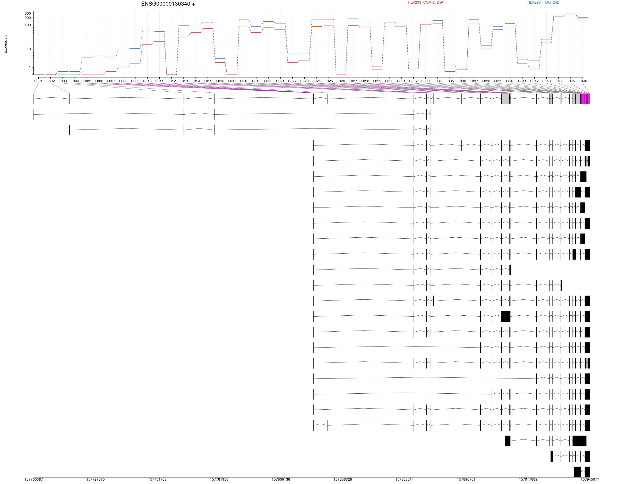
Task: Click exon label E041
Action: [x=522, y=81]
